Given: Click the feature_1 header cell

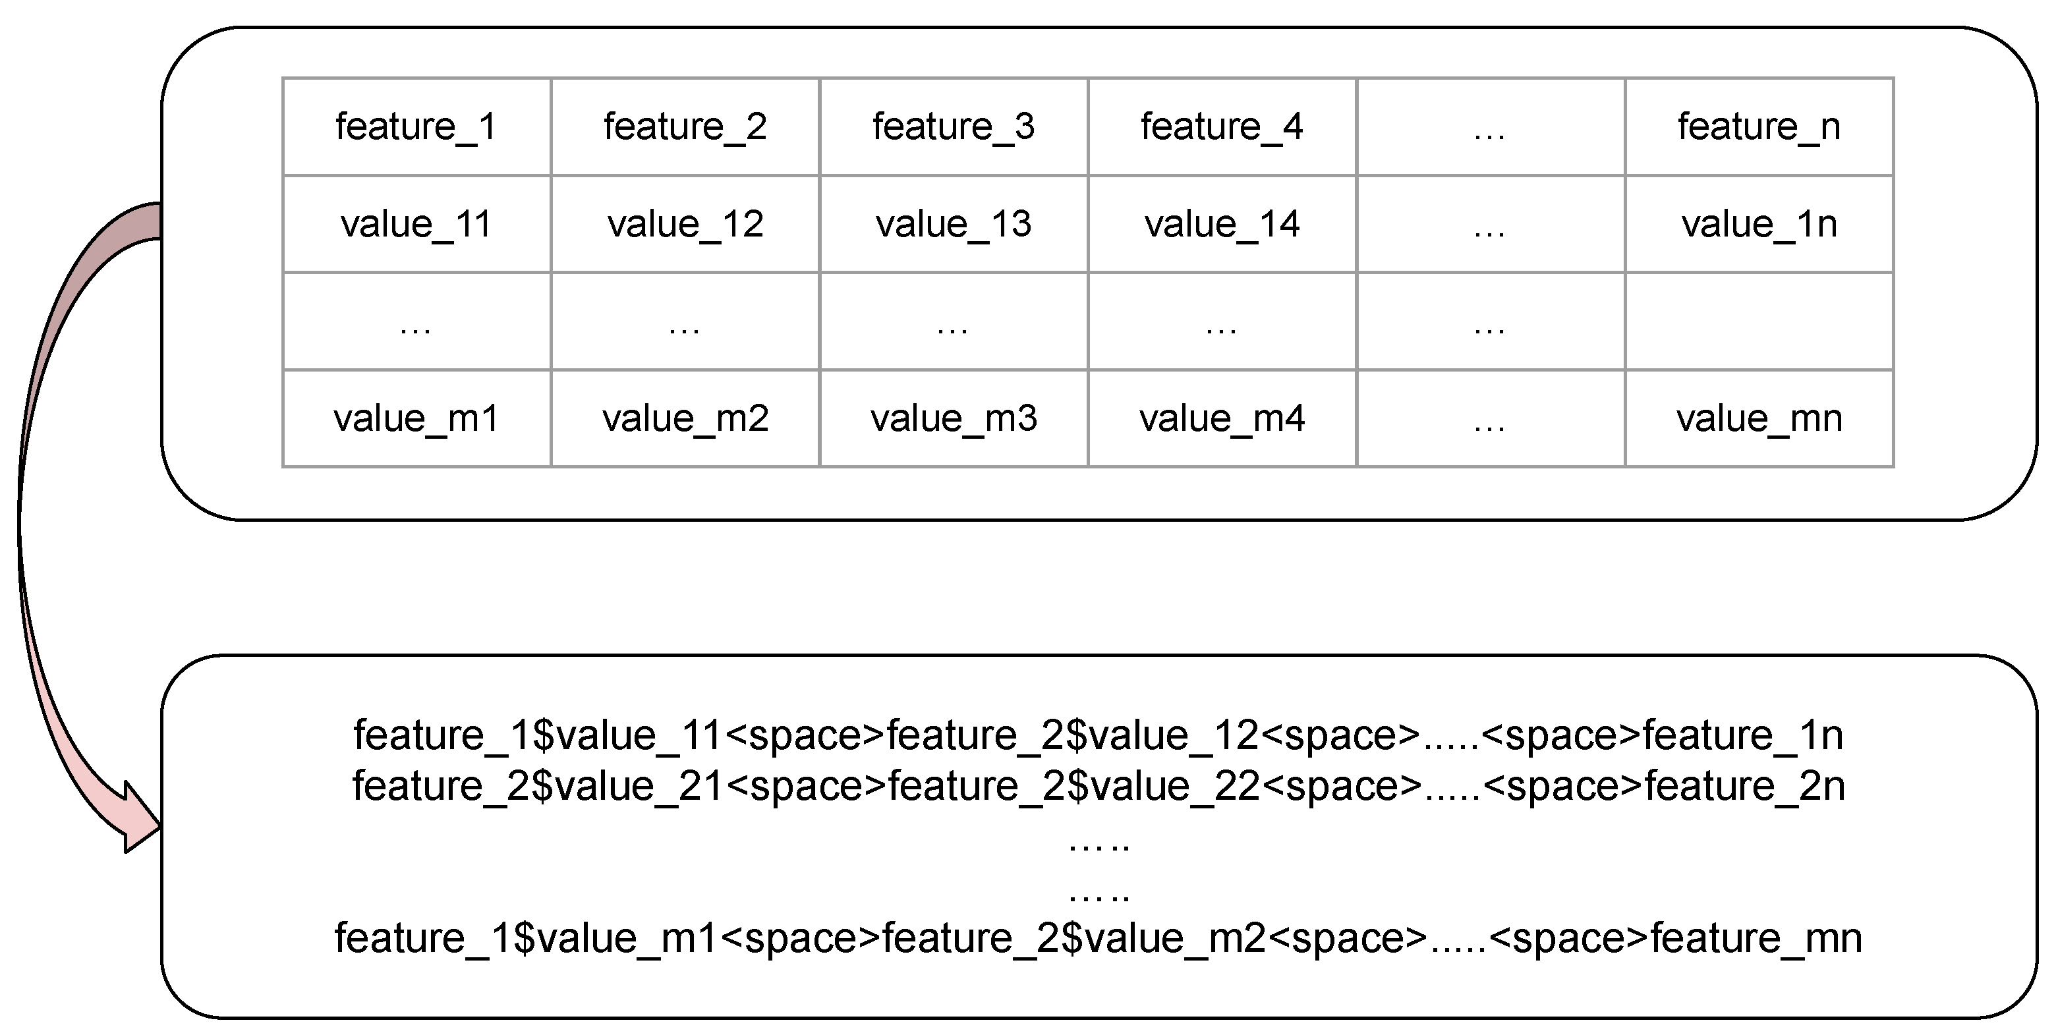Looking at the screenshot, I should tap(416, 126).
